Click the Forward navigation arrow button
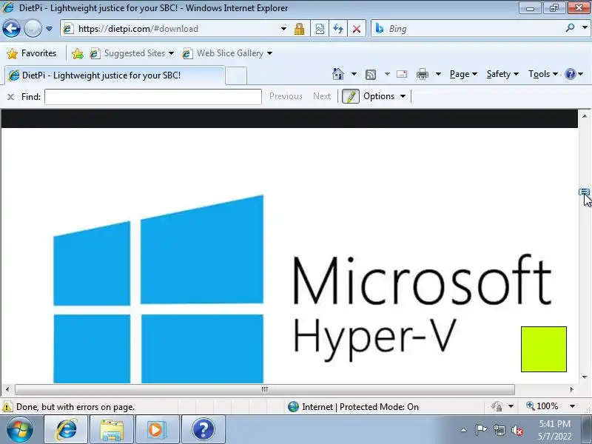This screenshot has height=444, width=592. 33,28
